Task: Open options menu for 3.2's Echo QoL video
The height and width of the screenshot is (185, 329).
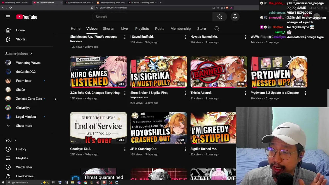Action: coord(125,93)
